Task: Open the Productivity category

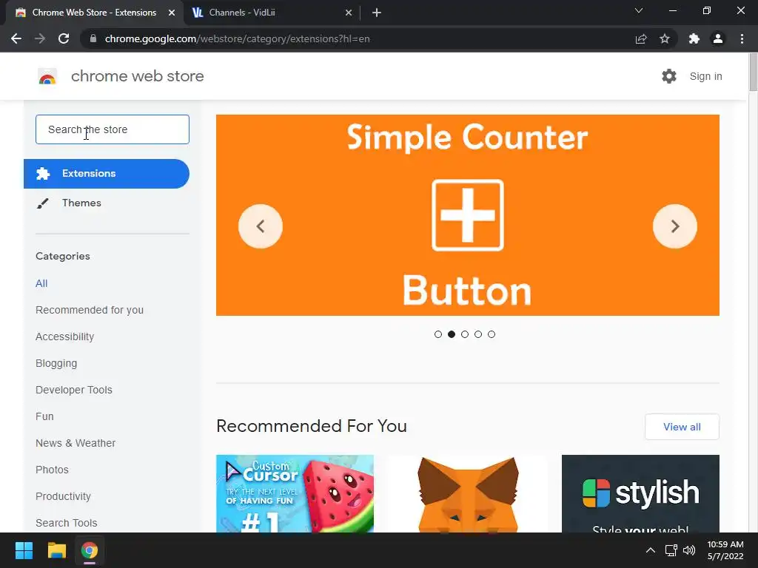Action: click(64, 496)
